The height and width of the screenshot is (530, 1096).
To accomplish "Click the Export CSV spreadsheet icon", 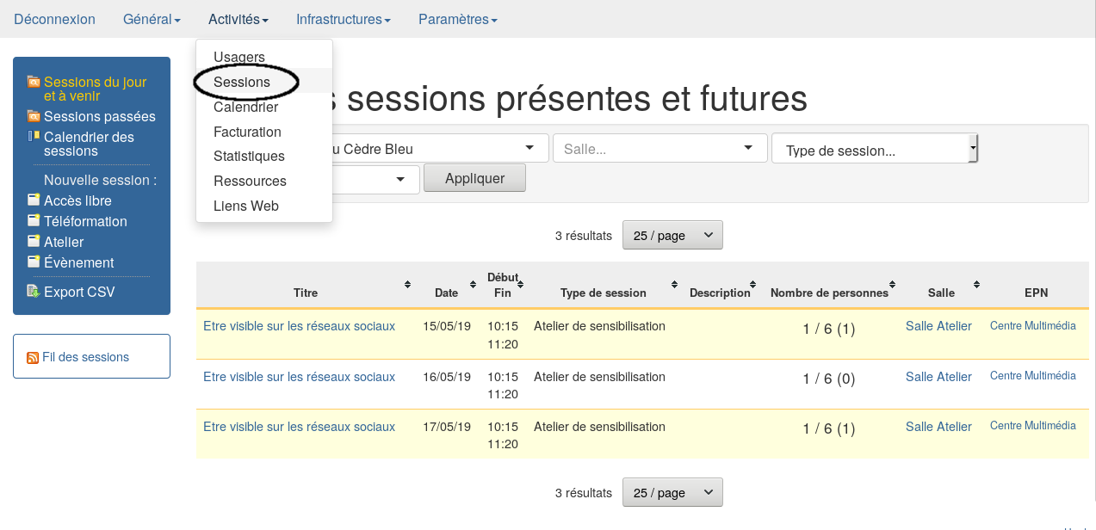I will point(34,292).
